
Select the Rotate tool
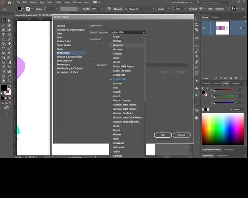3,48
